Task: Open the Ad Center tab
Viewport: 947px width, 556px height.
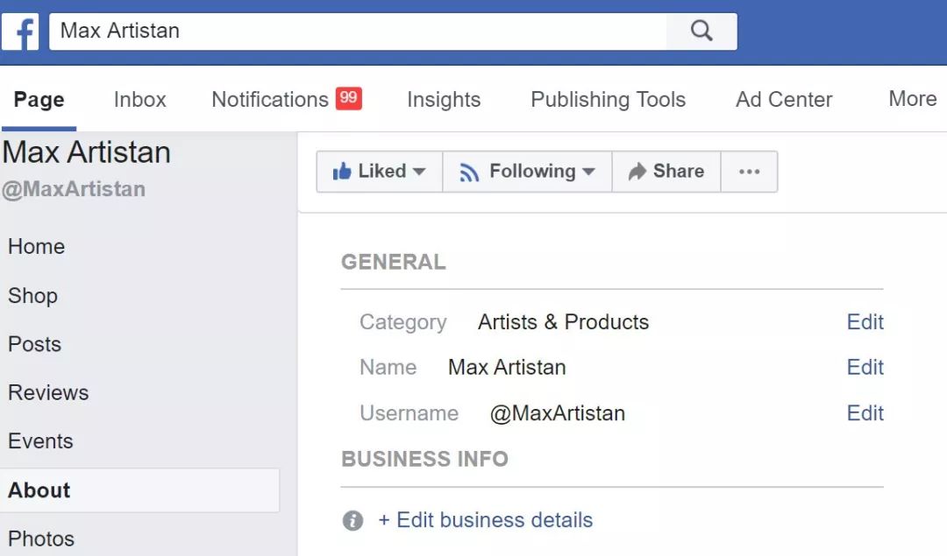Action: (784, 100)
